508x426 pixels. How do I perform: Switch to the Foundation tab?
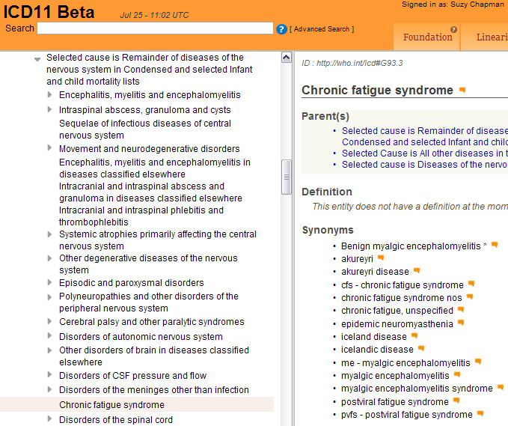pyautogui.click(x=427, y=37)
